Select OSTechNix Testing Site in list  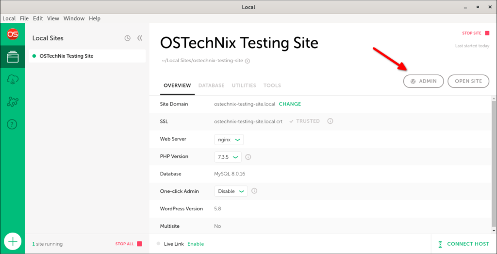[87, 56]
